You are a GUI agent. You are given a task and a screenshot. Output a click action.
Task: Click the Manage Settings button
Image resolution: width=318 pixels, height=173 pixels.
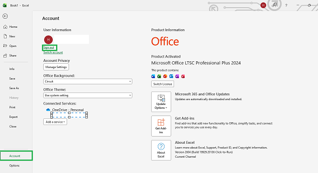tap(56, 67)
